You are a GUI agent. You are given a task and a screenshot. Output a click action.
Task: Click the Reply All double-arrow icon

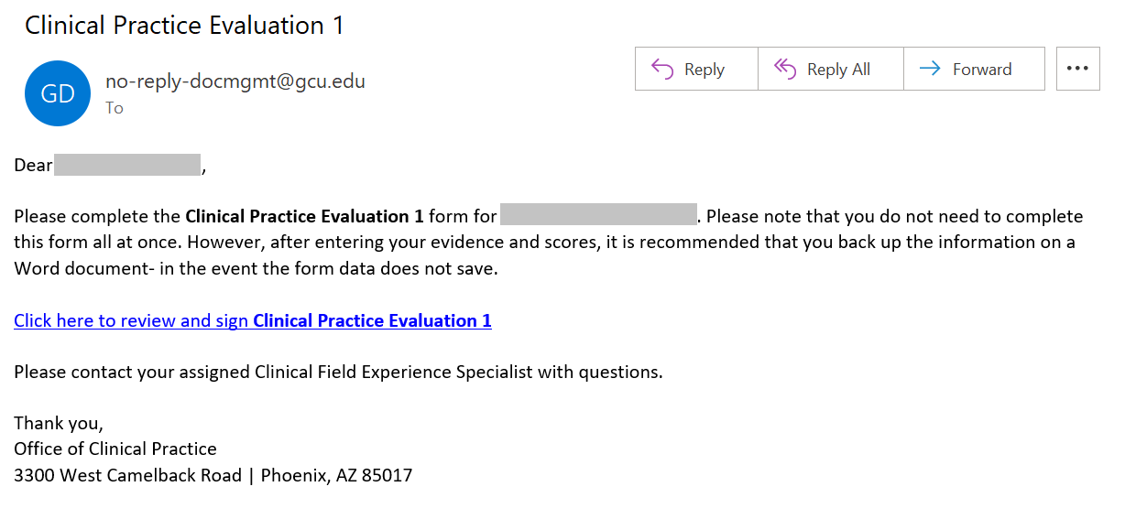pyautogui.click(x=785, y=69)
